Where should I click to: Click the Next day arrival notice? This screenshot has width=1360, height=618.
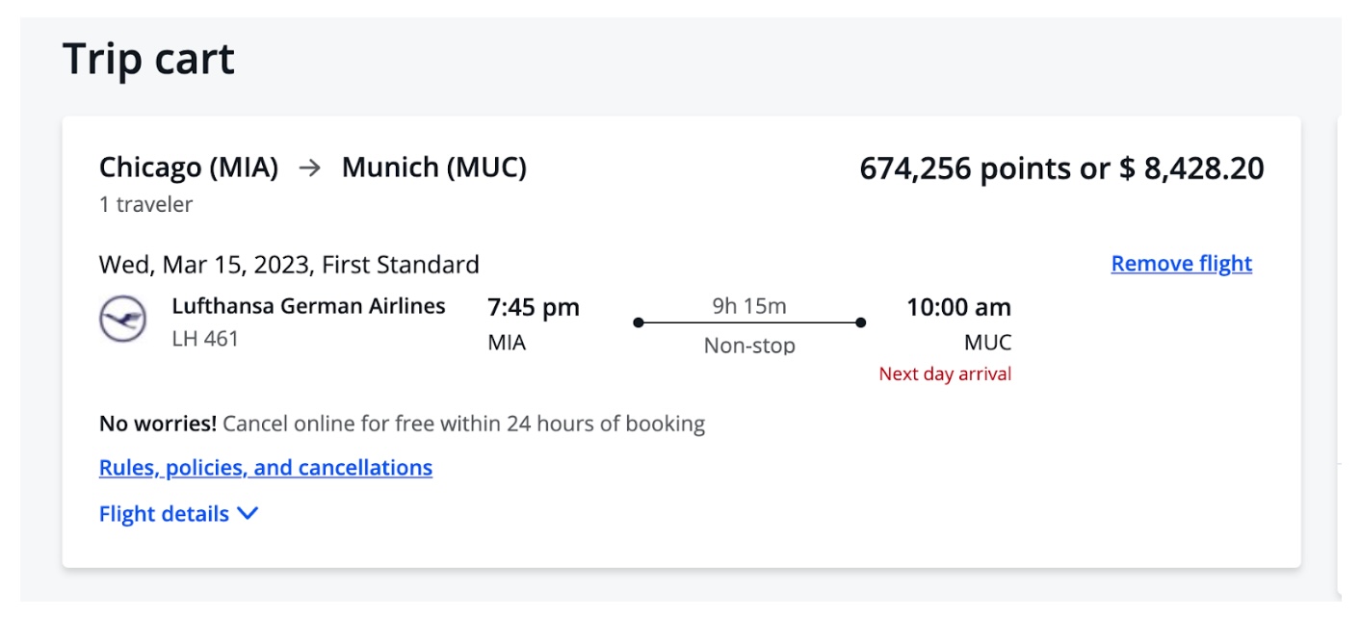click(945, 374)
